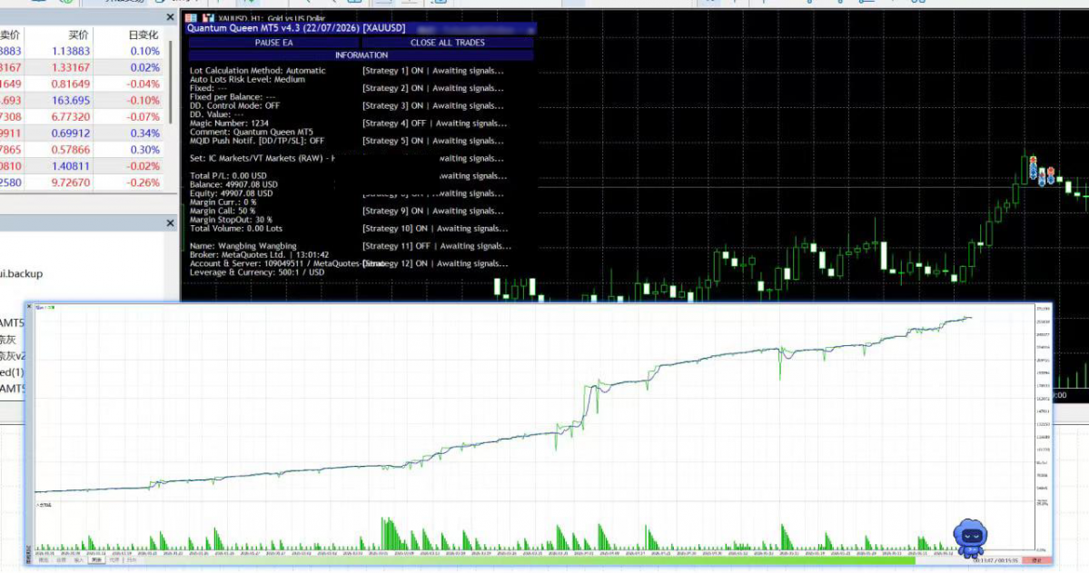1089x573 pixels.
Task: Click the depth-of-market icon beside XAUUSD title
Action: coord(208,18)
